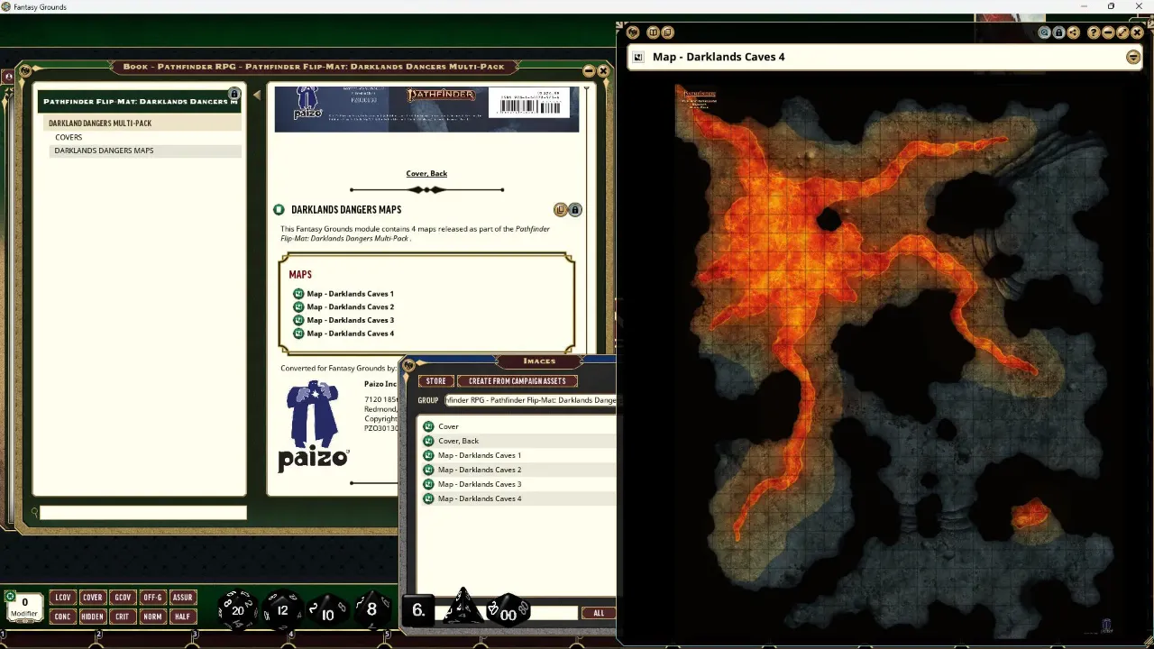Viewport: 1154px width, 649px height.
Task: Toggle the map window's lock icon
Action: point(1058,32)
